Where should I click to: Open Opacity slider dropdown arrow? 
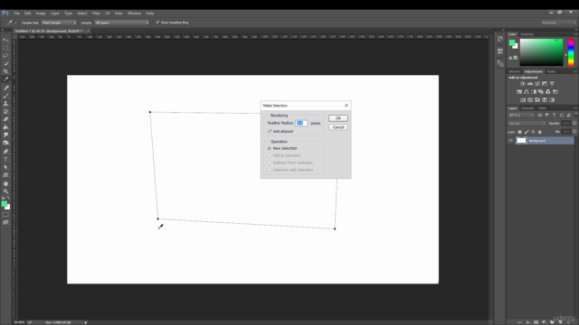point(574,124)
